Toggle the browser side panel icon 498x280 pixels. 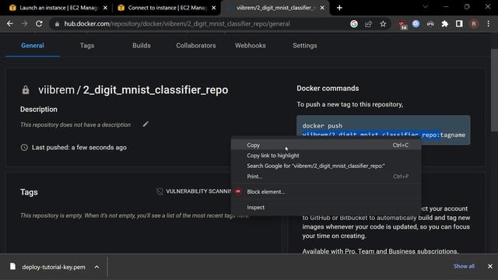459,24
